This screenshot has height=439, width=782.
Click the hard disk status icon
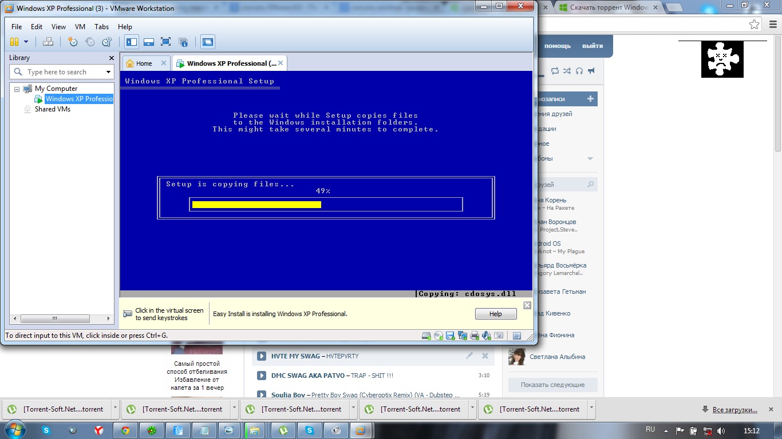point(426,336)
